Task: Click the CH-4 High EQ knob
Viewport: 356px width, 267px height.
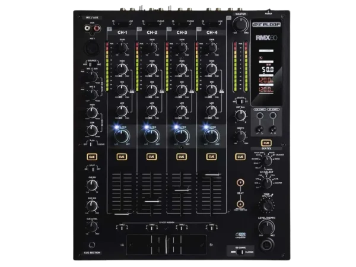Action: 212,69
